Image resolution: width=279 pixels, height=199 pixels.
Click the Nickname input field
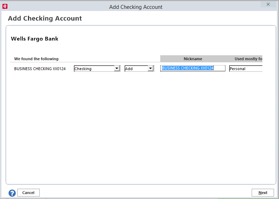click(193, 68)
